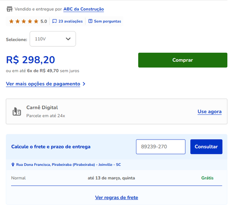
Task: Open Ver mais opções de pagamento
Action: (43, 84)
